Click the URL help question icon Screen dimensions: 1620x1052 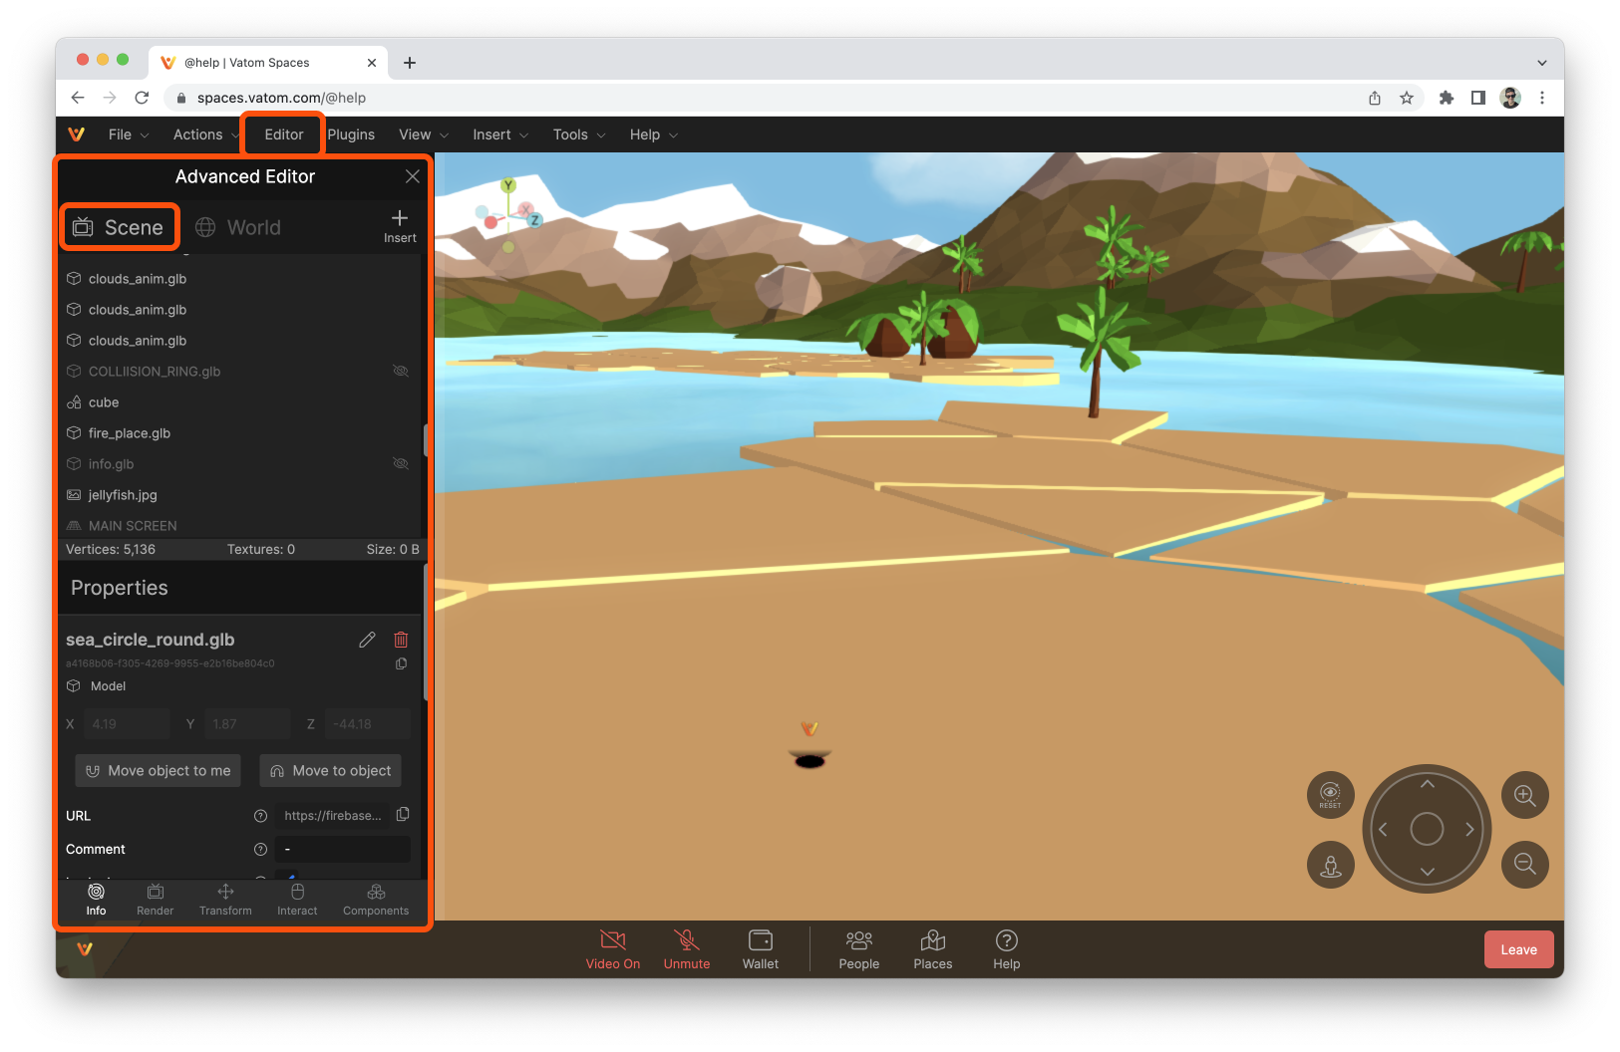(261, 816)
